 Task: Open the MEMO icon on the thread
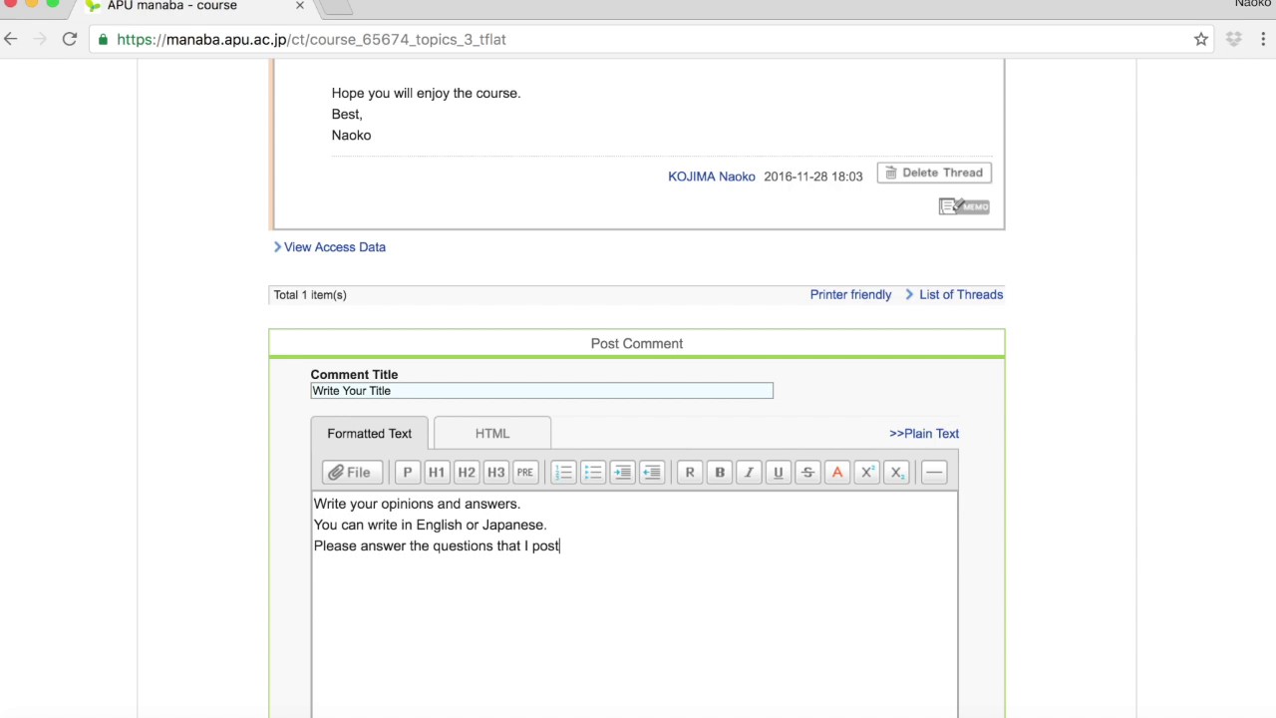(964, 206)
